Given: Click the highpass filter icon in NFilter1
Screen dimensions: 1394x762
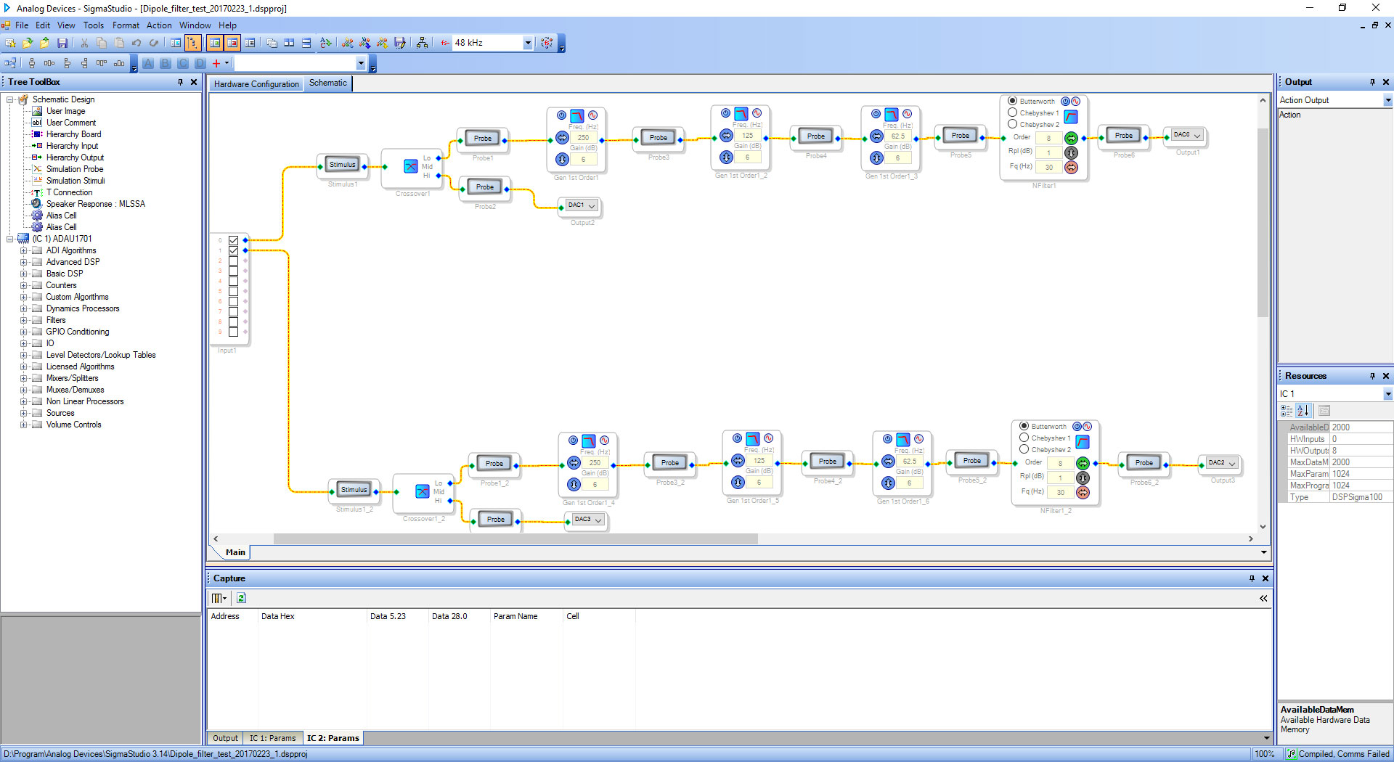Looking at the screenshot, I should [1071, 116].
